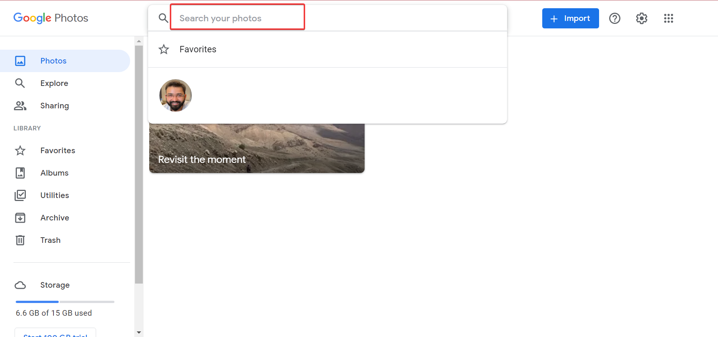
Task: Click the search magnifier icon
Action: tap(163, 18)
